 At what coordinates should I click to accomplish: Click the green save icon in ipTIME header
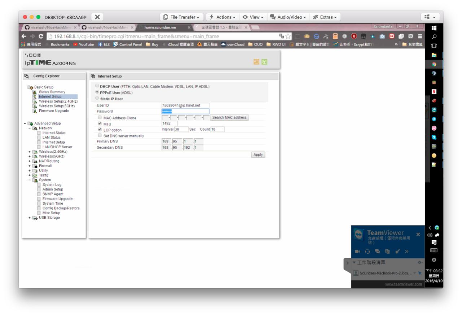coord(265,63)
